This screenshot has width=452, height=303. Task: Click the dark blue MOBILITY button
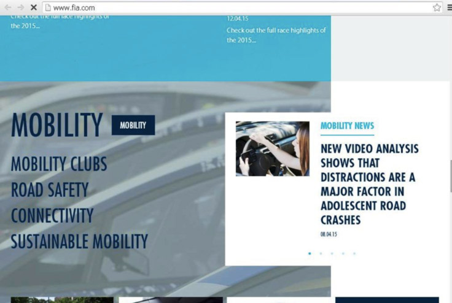(x=133, y=125)
